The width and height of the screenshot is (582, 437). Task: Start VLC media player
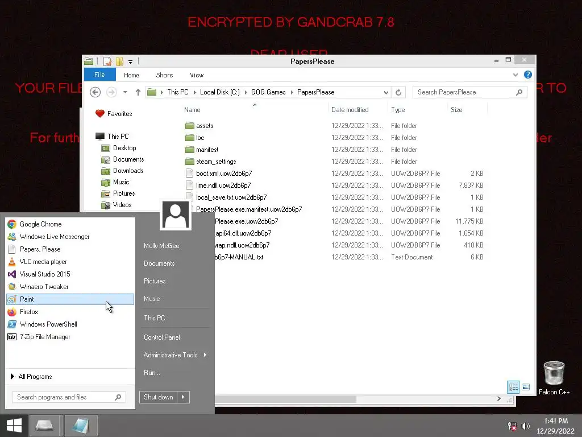70,262
